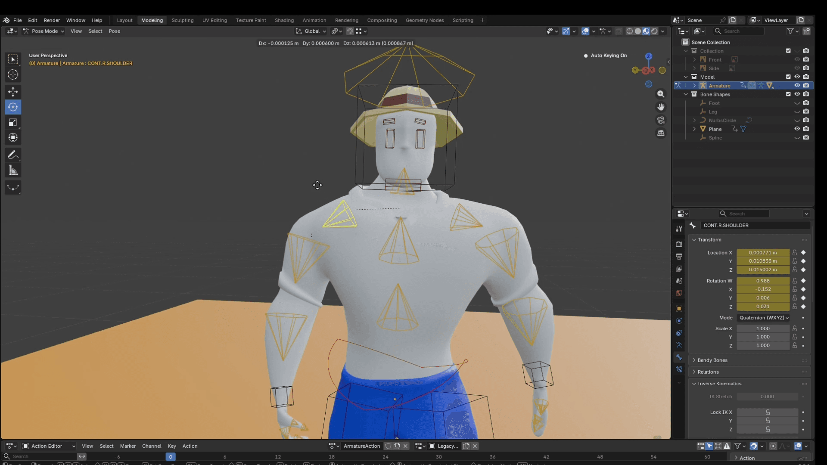Image resolution: width=827 pixels, height=465 pixels.
Task: Toggle camera view icon in viewport
Action: pyautogui.click(x=661, y=120)
